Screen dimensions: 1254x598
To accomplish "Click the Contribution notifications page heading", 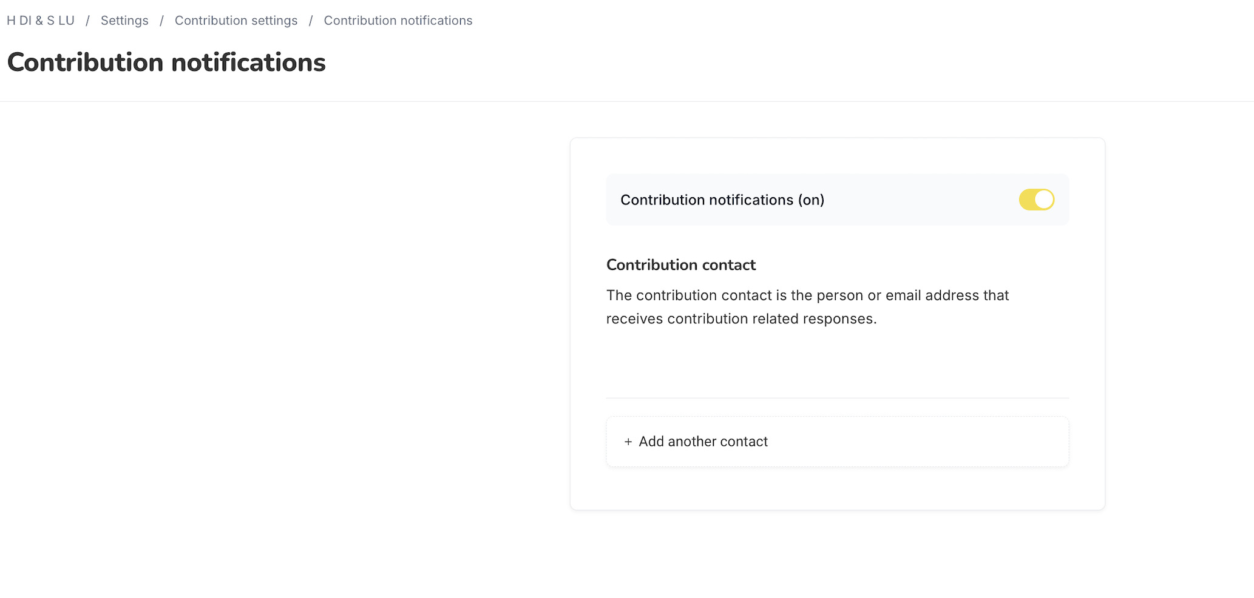I will 166,62.
